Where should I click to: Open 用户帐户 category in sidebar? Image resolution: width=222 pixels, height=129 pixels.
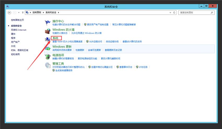tap(15, 42)
